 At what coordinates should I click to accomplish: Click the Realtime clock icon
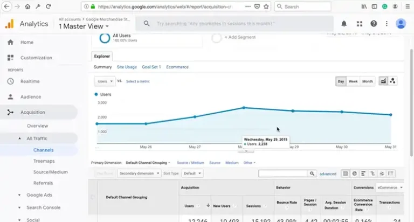[10, 81]
